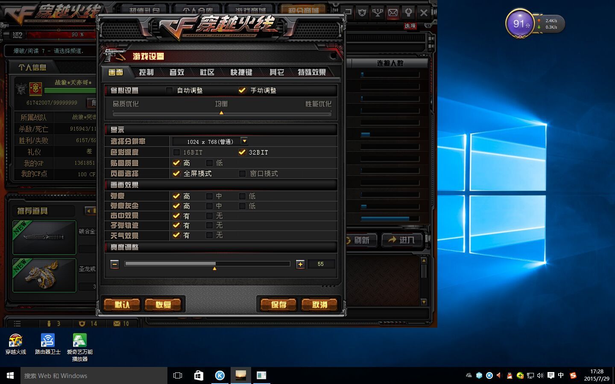The image size is (615, 384).
Task: Click the white speaker volume tray icon
Action: [x=540, y=375]
